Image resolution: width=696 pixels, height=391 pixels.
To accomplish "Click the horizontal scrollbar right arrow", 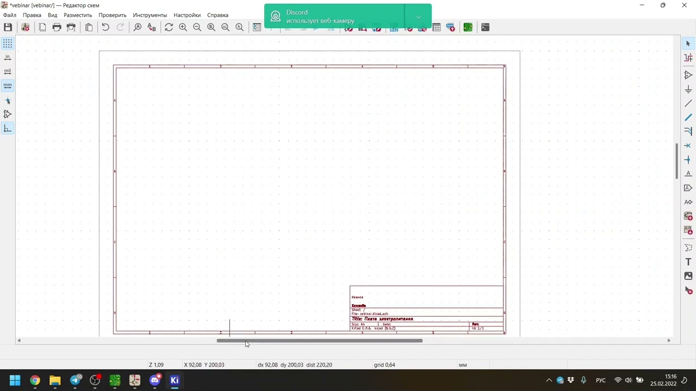I will [669, 340].
